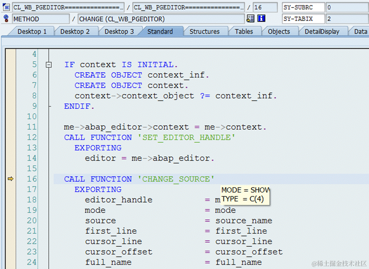Screen dimensions: 369x269
Task: Click line number 12 in the gutter
Action: click(x=32, y=137)
